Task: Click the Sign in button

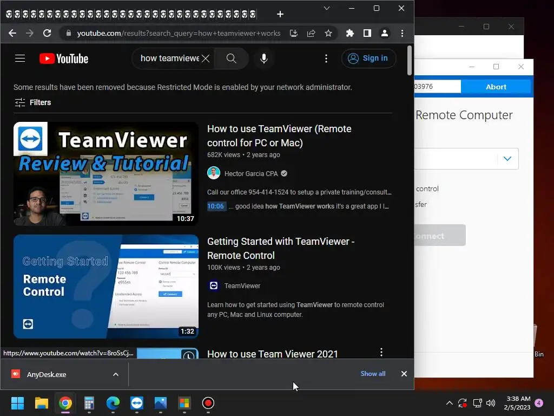Action: click(x=368, y=58)
